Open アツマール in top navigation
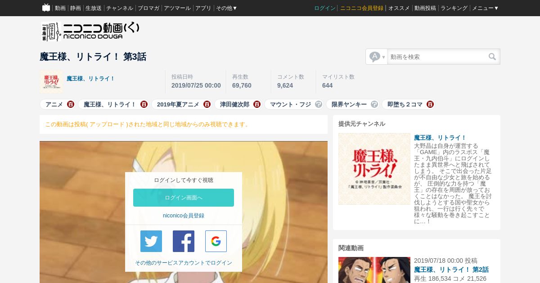 [x=177, y=8]
